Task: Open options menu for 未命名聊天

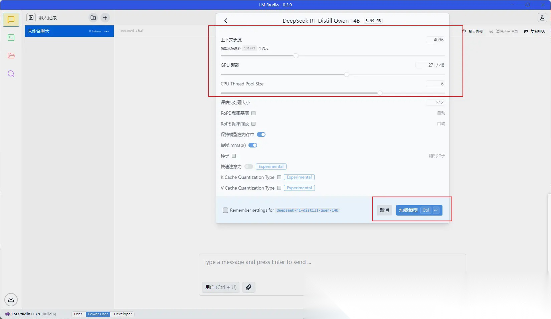Action: pos(107,31)
